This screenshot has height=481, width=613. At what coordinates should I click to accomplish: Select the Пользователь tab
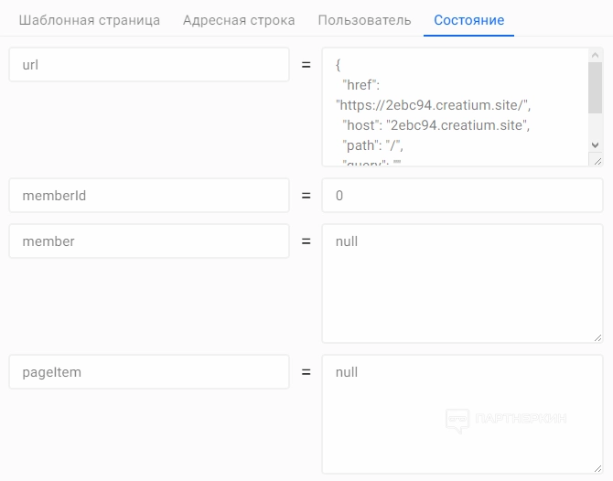tap(364, 20)
